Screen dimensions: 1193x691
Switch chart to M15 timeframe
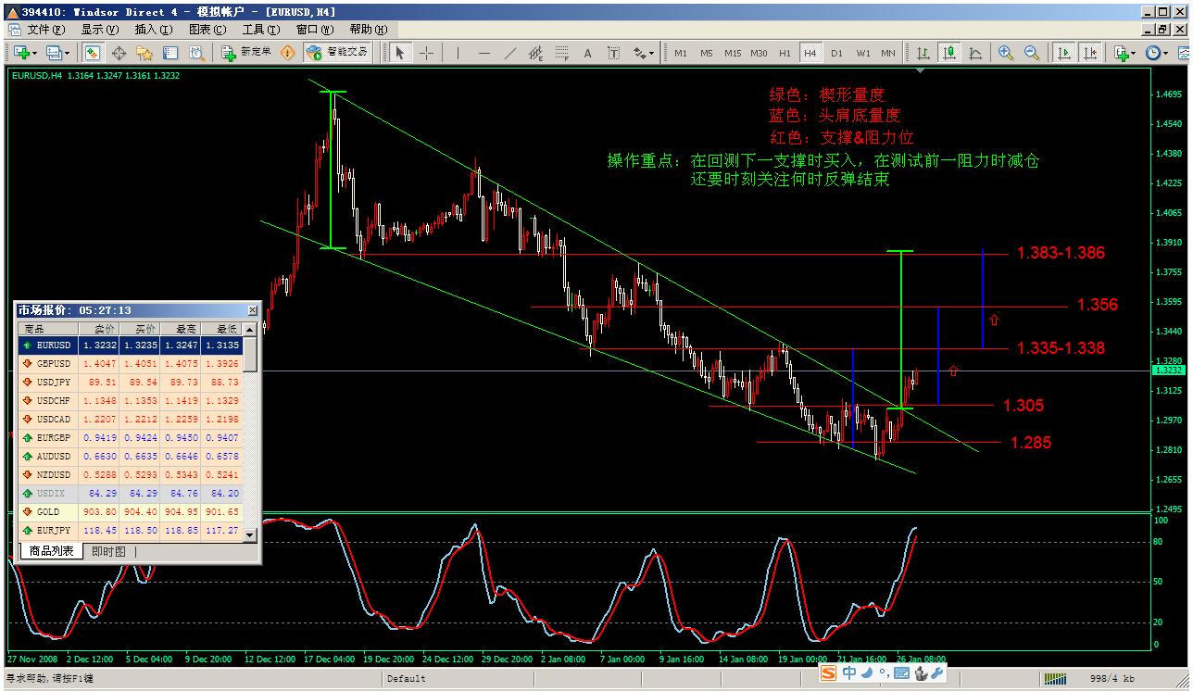(733, 53)
